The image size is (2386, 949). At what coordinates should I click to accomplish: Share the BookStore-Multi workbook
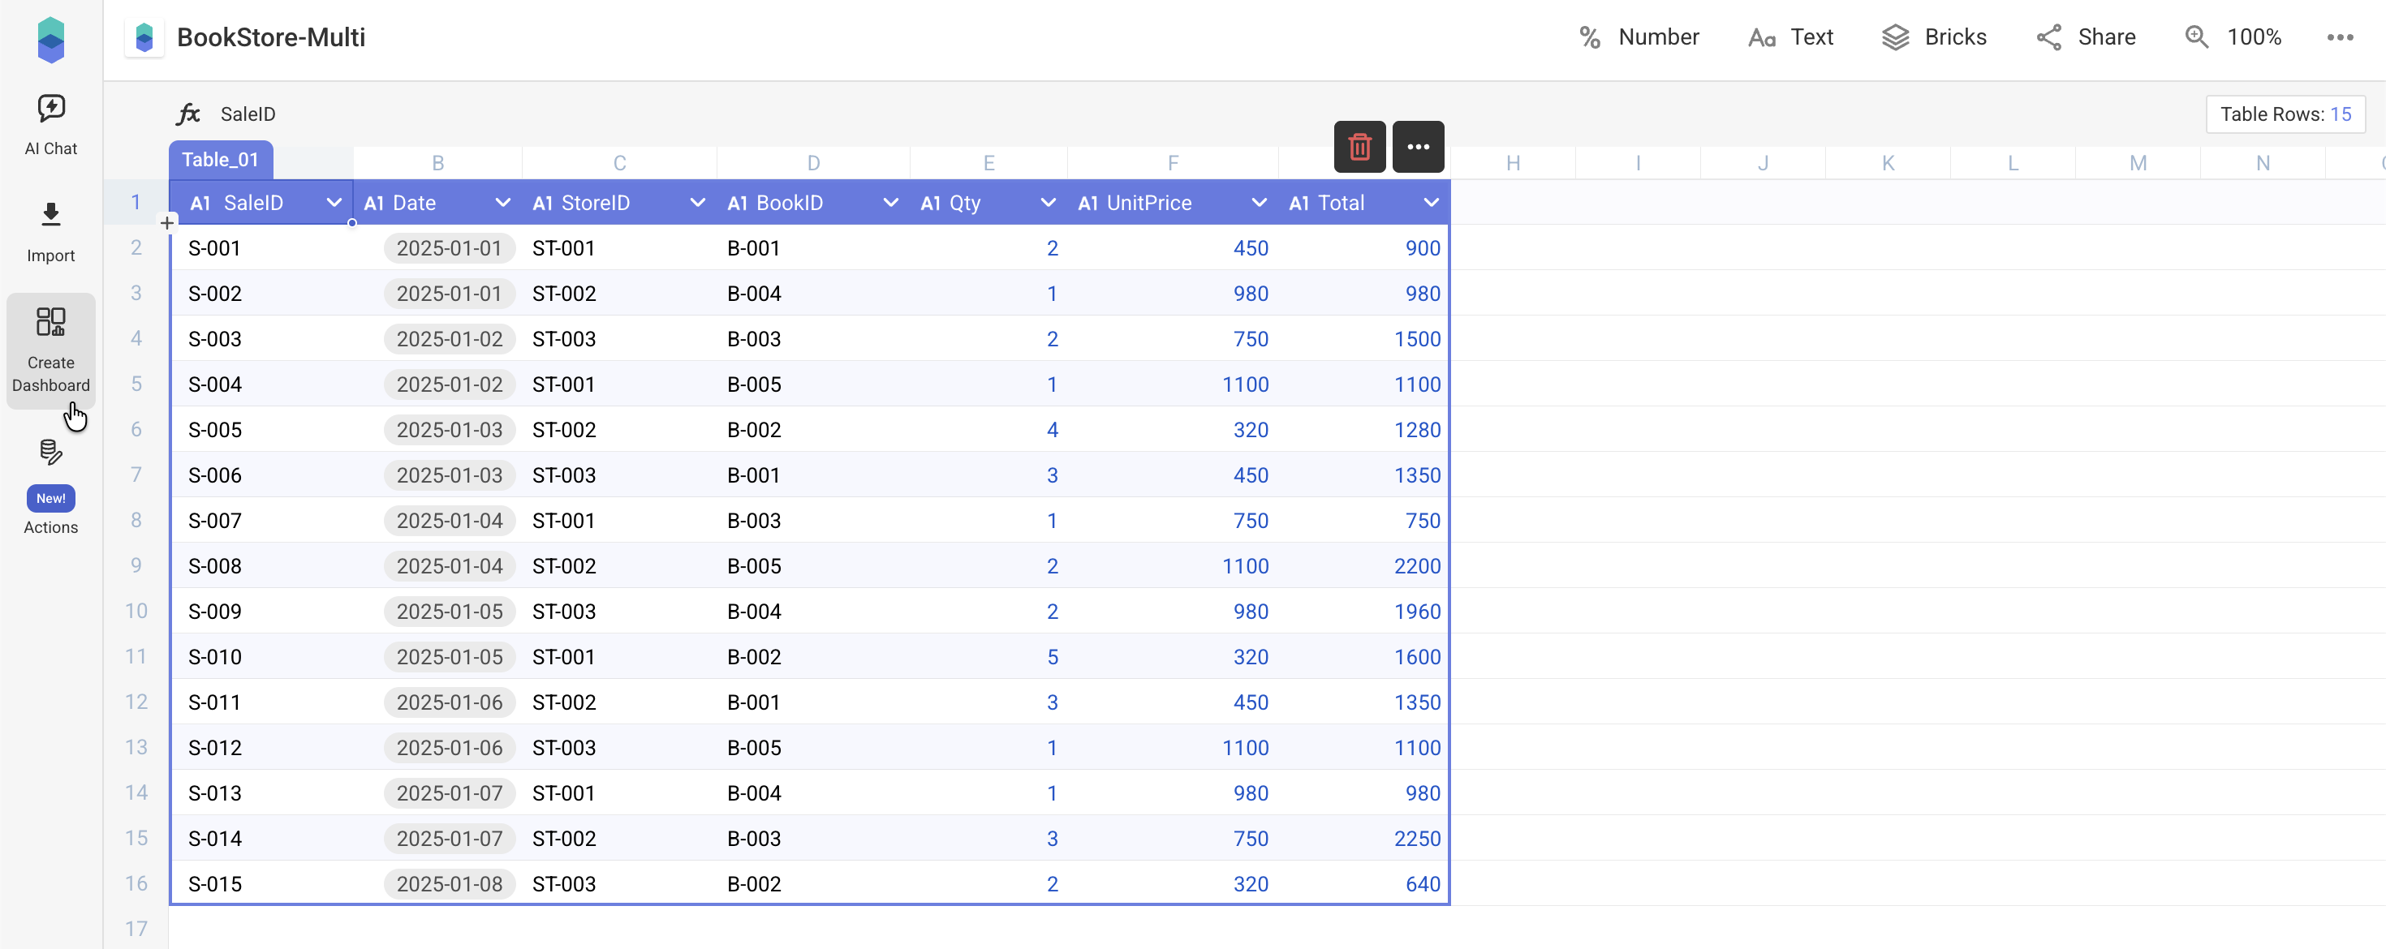pos(2086,37)
